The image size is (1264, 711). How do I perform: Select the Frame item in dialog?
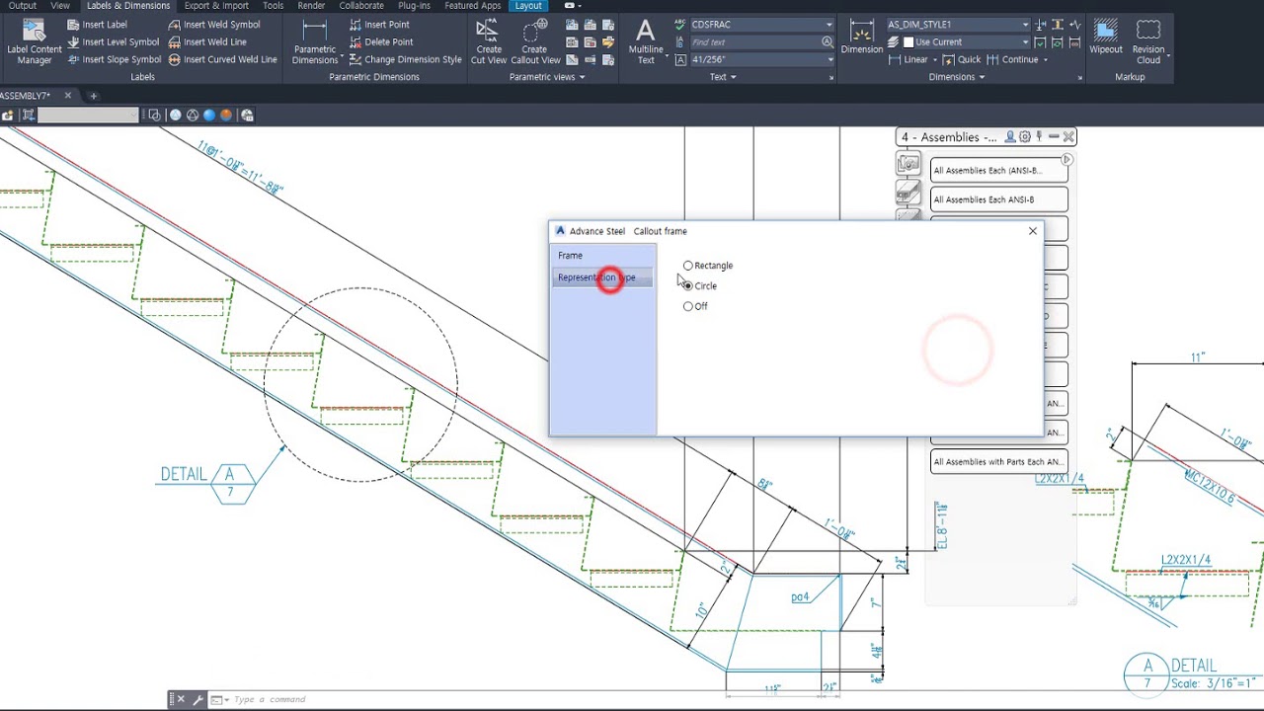(602, 256)
